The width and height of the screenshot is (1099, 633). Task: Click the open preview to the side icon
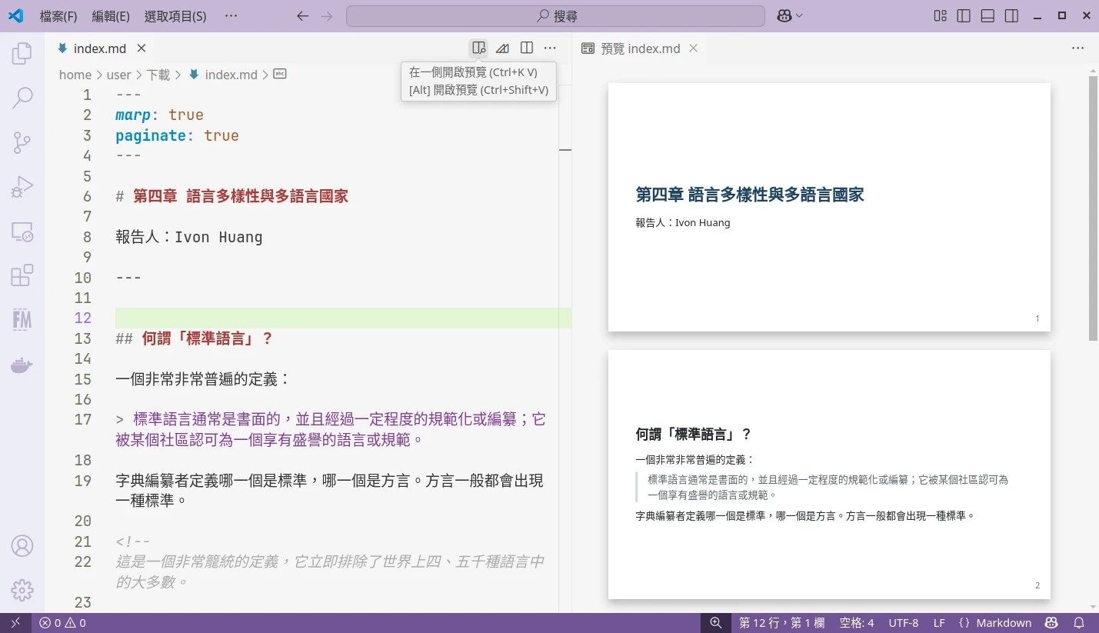click(x=478, y=48)
